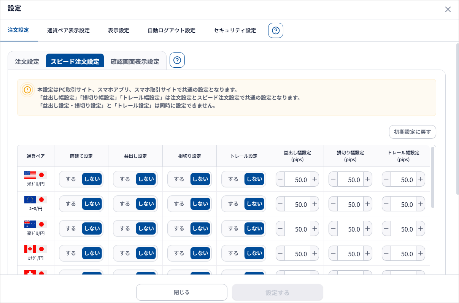Increase トレール幅設定 for ユーロ/円 with plus

(420, 204)
